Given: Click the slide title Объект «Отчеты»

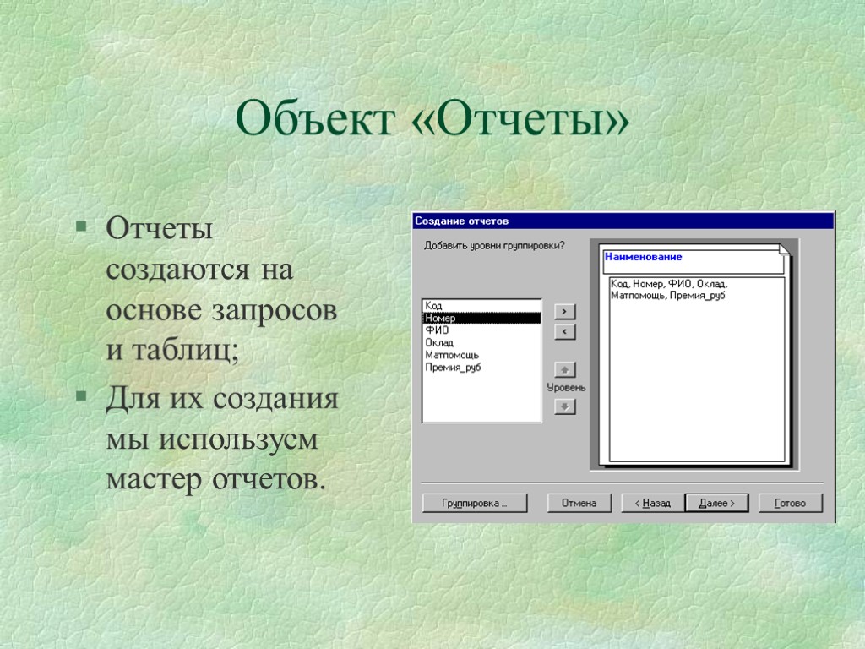Looking at the screenshot, I should pos(432,117).
